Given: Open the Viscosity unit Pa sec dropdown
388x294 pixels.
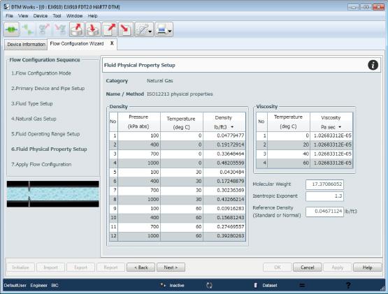Looking at the screenshot, I should coord(340,127).
